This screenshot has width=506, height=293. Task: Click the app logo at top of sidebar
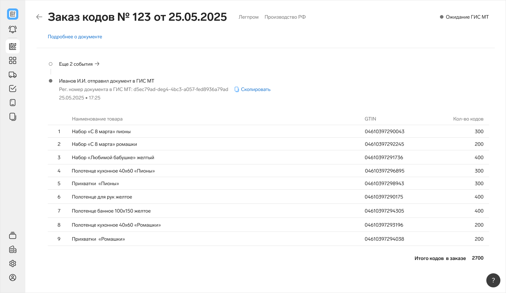point(13,14)
